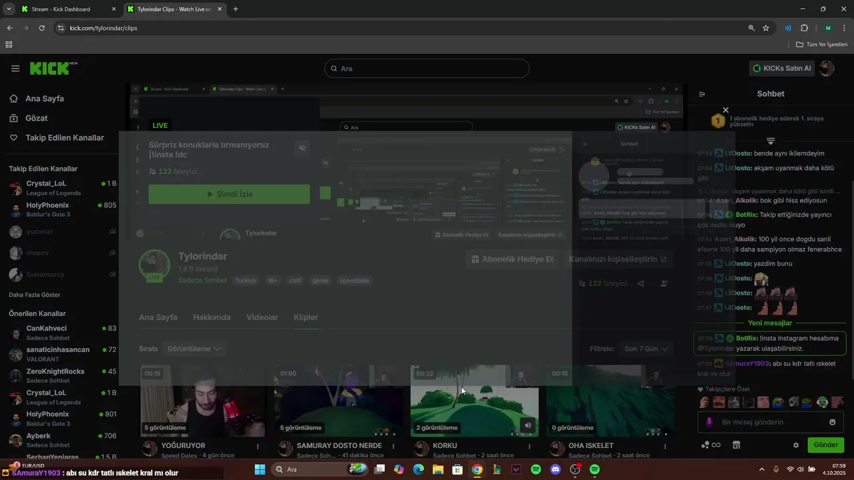The width and height of the screenshot is (854, 480).
Task: Open new browser tab
Action: click(x=236, y=9)
